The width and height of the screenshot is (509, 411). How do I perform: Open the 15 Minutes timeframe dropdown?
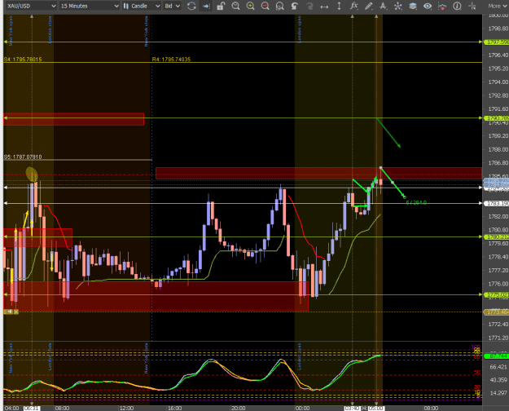tap(90, 6)
